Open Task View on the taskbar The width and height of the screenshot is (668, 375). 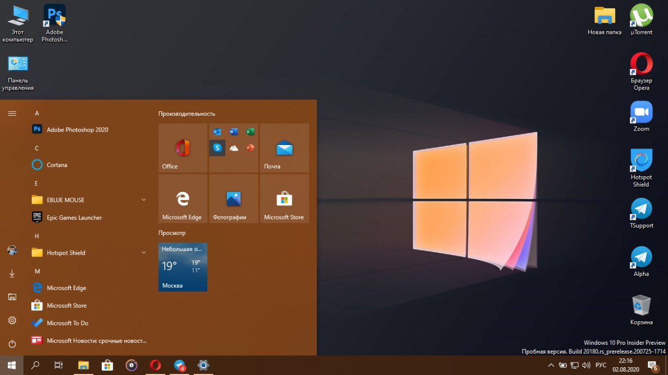tap(59, 365)
